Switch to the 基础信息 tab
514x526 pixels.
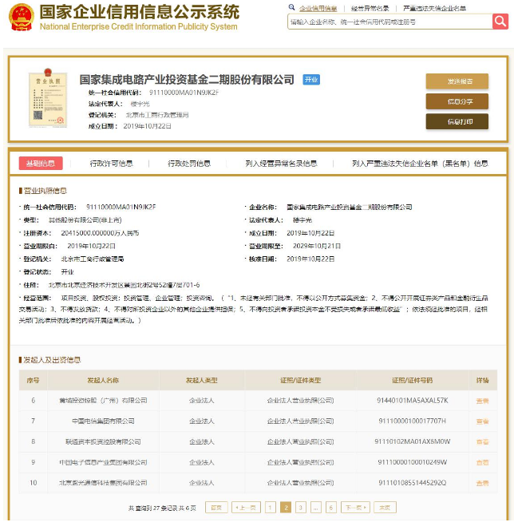[41, 164]
